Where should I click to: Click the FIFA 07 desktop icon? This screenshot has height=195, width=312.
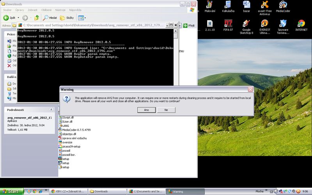[x=228, y=25]
